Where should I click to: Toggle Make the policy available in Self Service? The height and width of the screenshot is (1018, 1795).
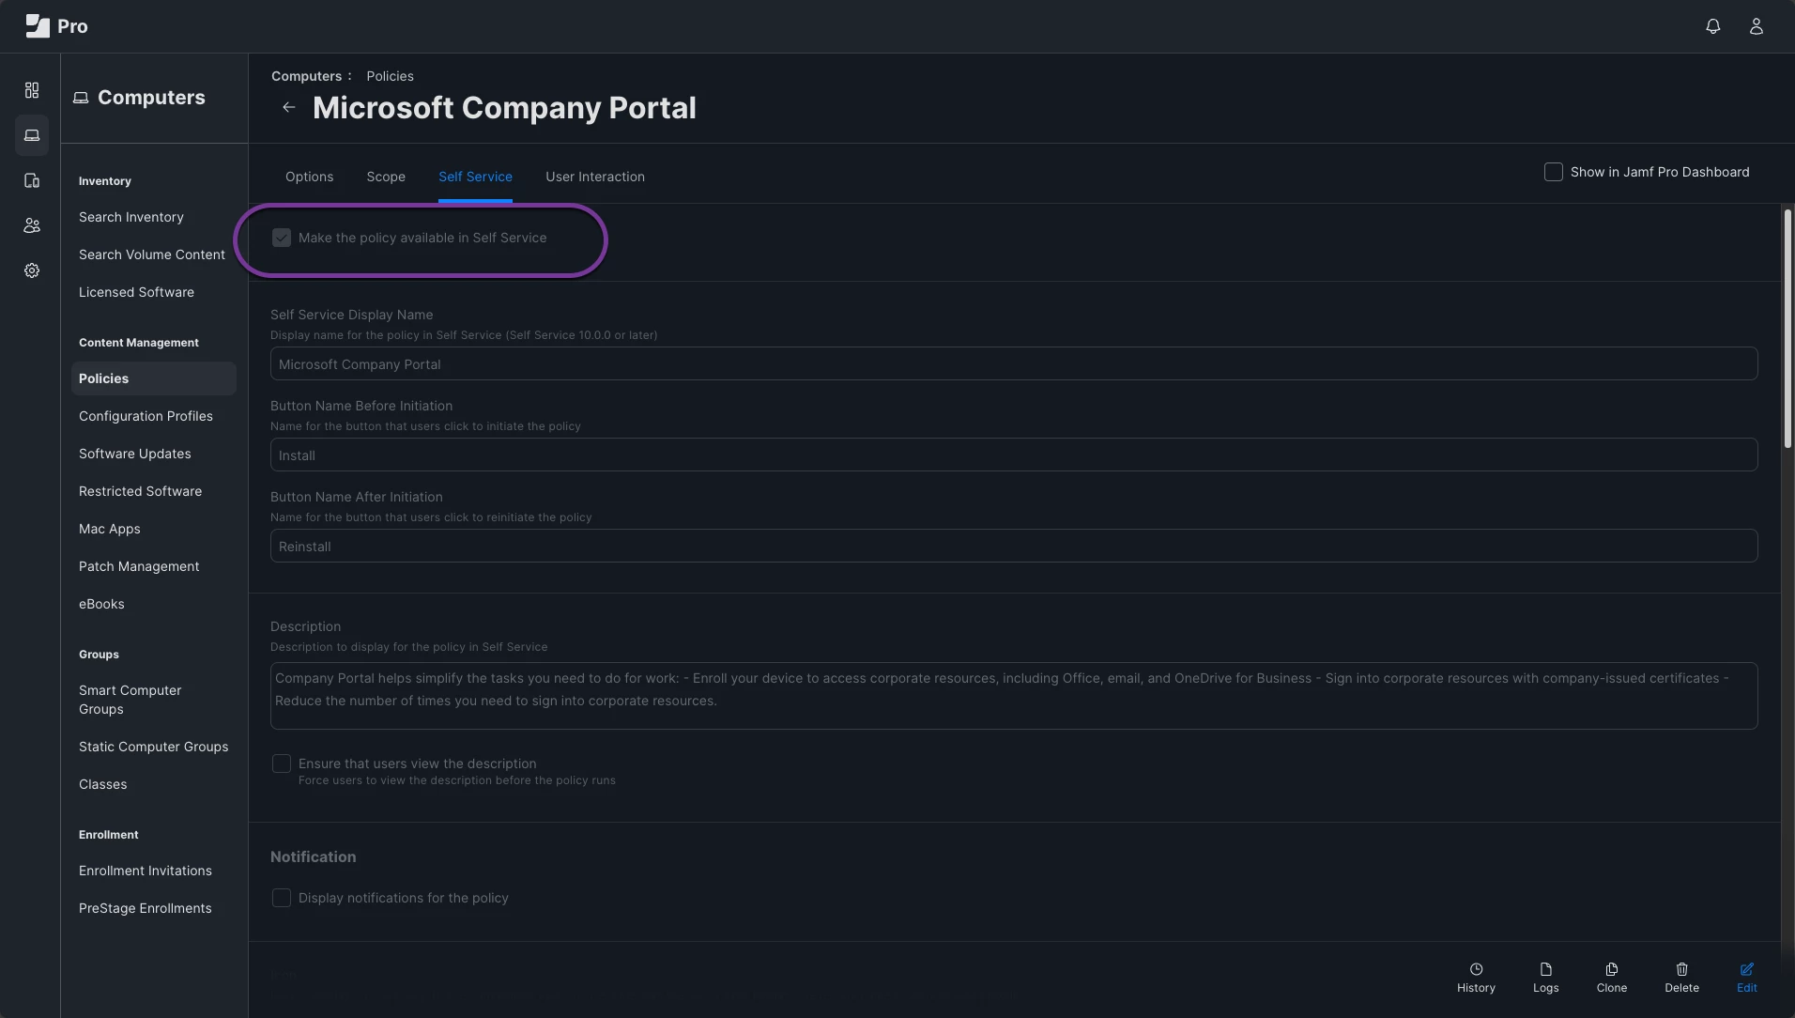coord(282,238)
